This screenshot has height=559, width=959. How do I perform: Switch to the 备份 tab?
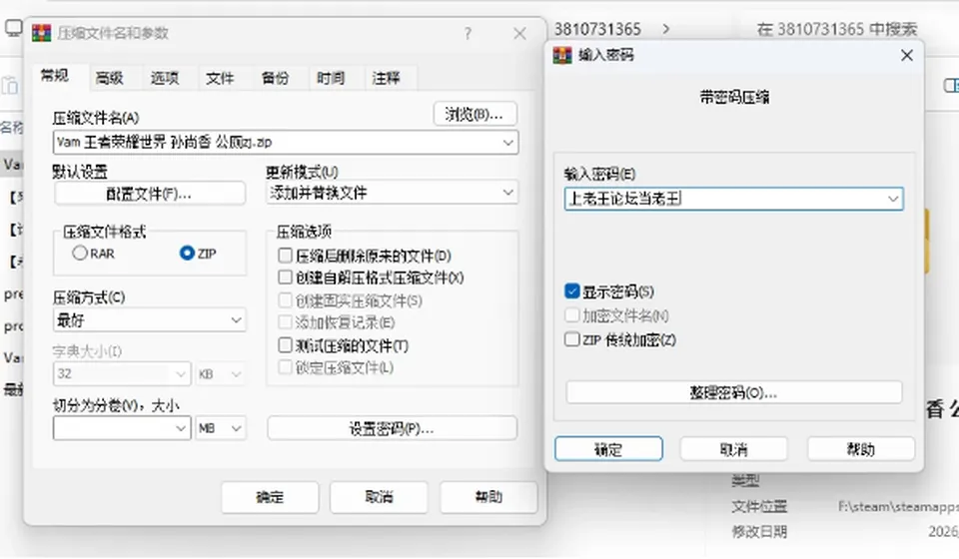pos(276,78)
